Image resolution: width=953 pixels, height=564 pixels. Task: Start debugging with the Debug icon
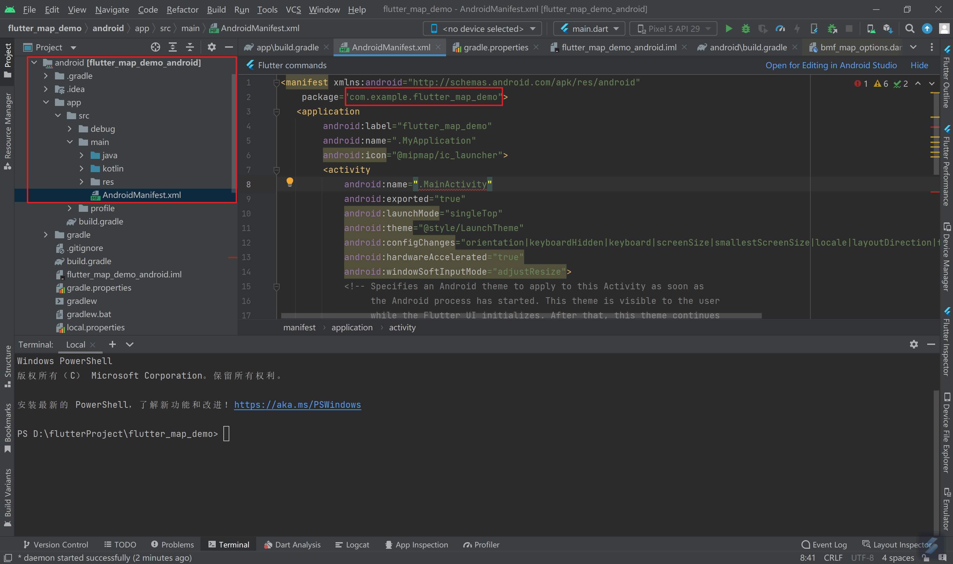(x=745, y=28)
